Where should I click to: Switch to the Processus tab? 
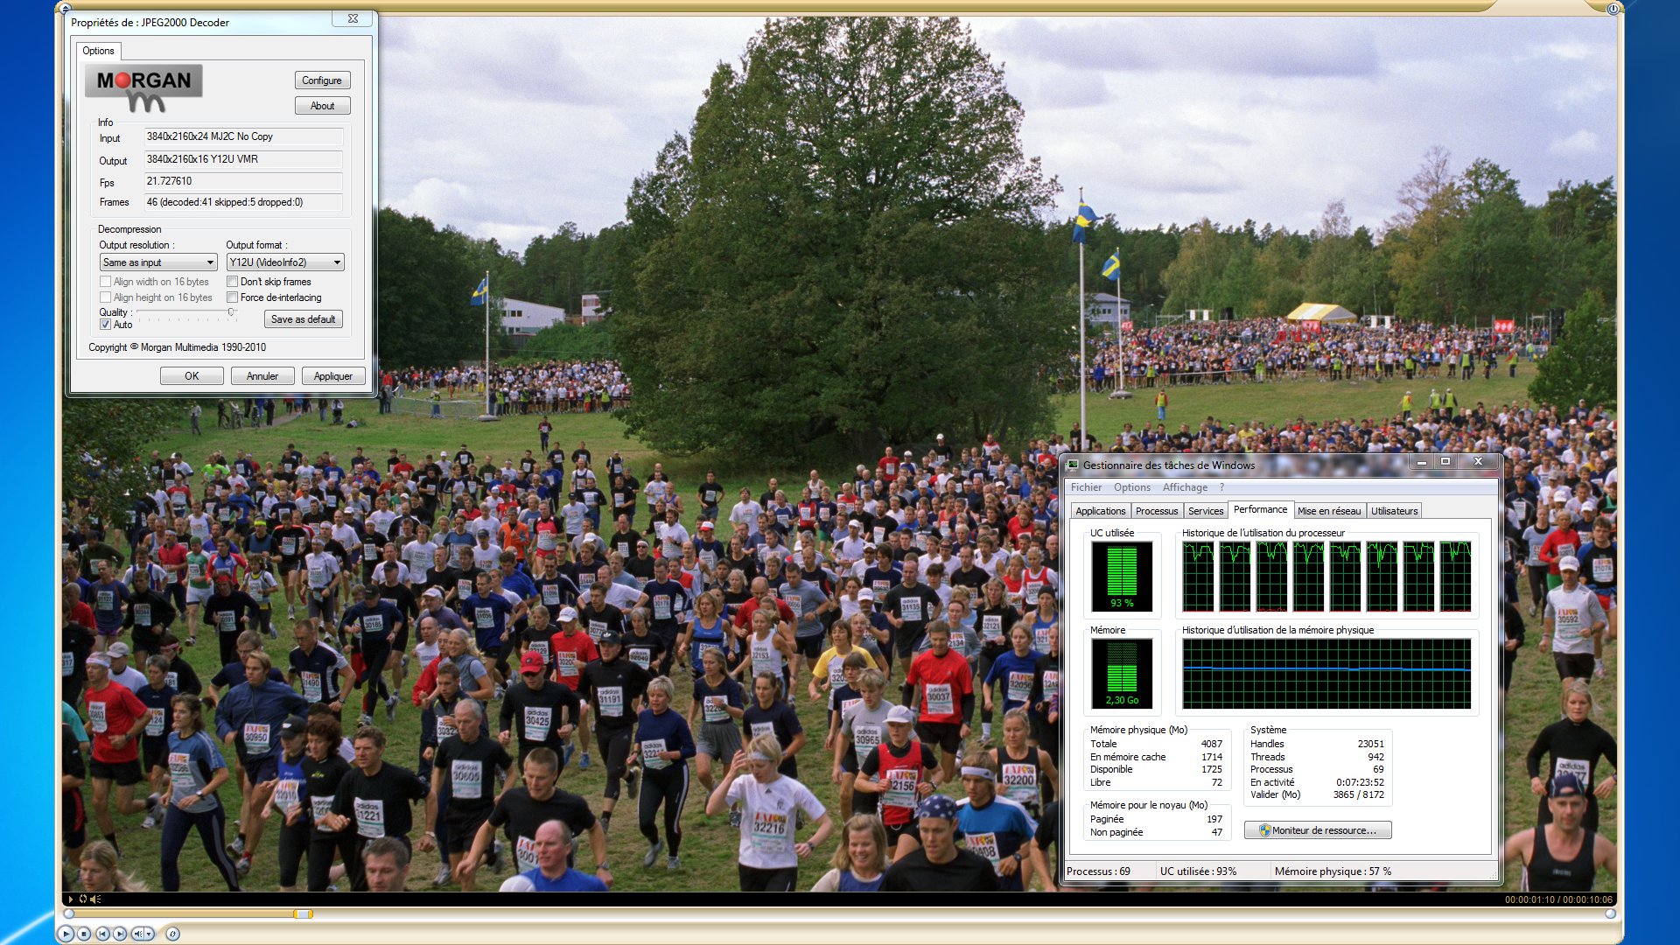point(1156,511)
